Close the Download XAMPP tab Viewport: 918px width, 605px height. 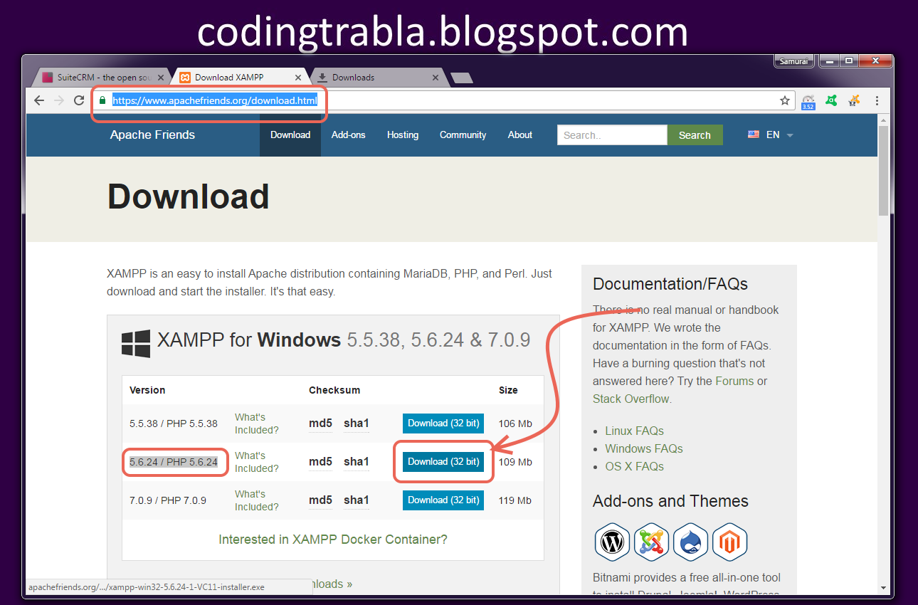click(x=298, y=78)
